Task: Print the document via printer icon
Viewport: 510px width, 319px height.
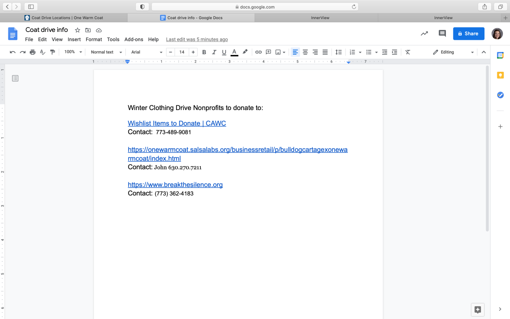Action: click(x=33, y=52)
